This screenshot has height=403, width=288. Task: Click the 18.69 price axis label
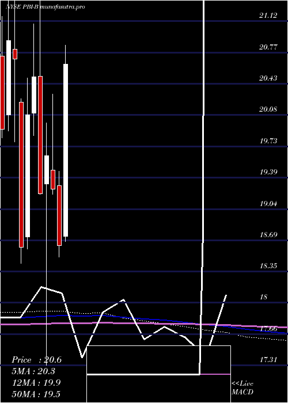pos(268,235)
